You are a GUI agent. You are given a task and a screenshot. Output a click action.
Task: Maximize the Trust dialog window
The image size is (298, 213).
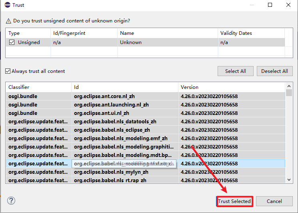(x=270, y=5)
